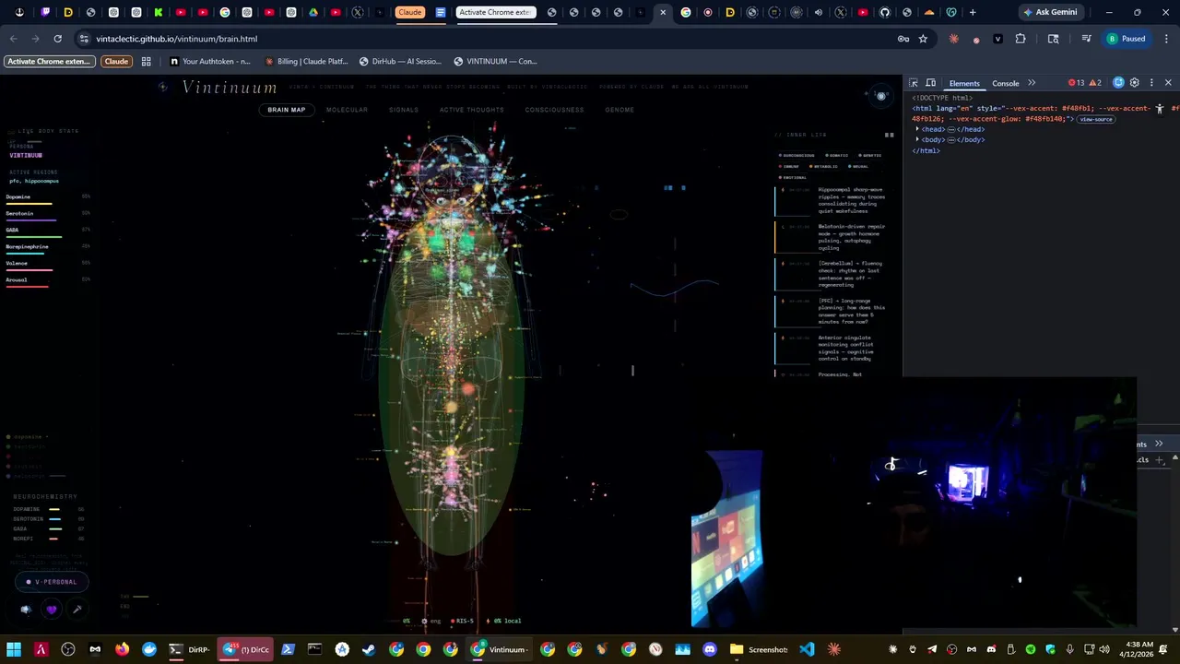The width and height of the screenshot is (1180, 664).
Task: Show more DevTools tabs chevron
Action: (1032, 83)
